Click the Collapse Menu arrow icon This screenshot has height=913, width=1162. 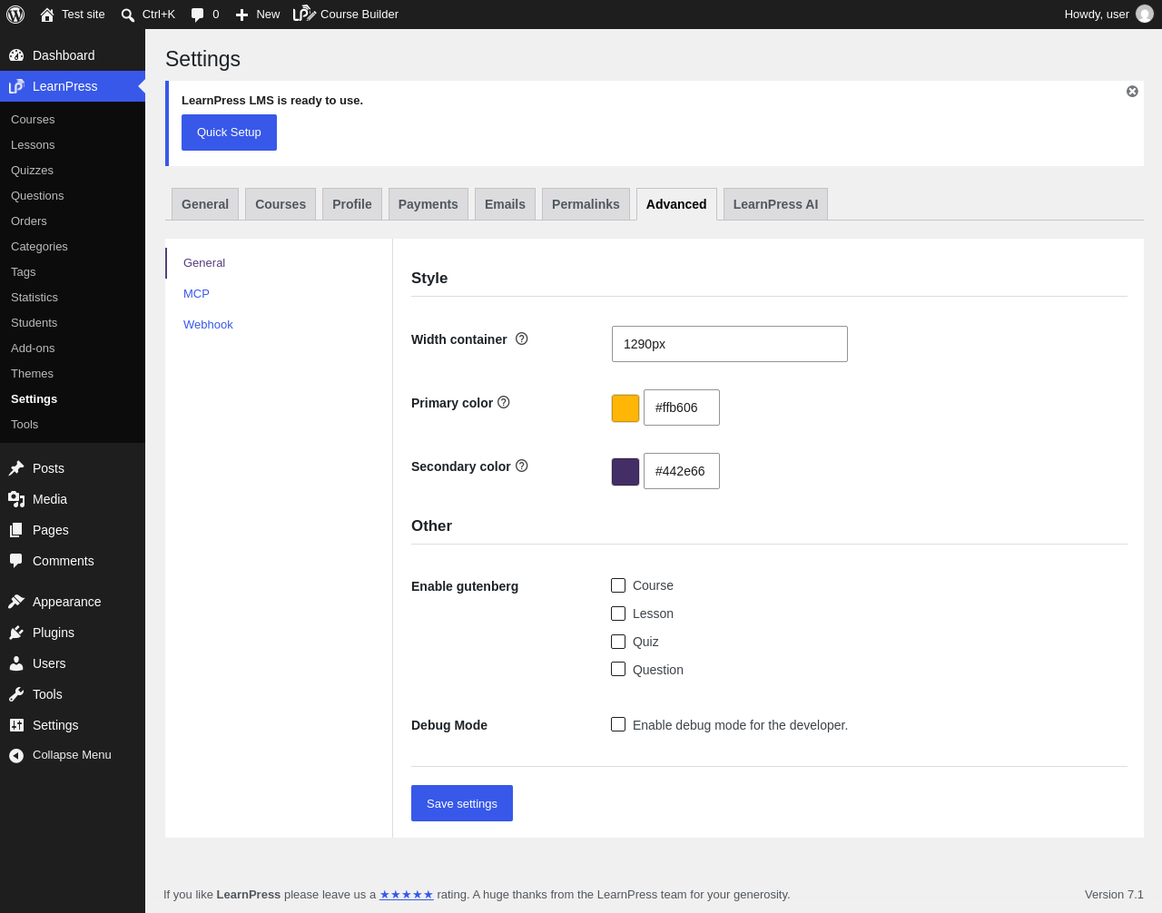pyautogui.click(x=16, y=755)
